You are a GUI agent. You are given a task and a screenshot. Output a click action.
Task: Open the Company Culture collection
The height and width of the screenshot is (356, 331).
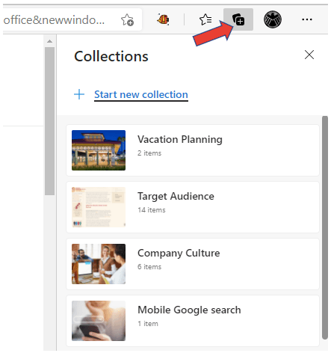point(193,264)
